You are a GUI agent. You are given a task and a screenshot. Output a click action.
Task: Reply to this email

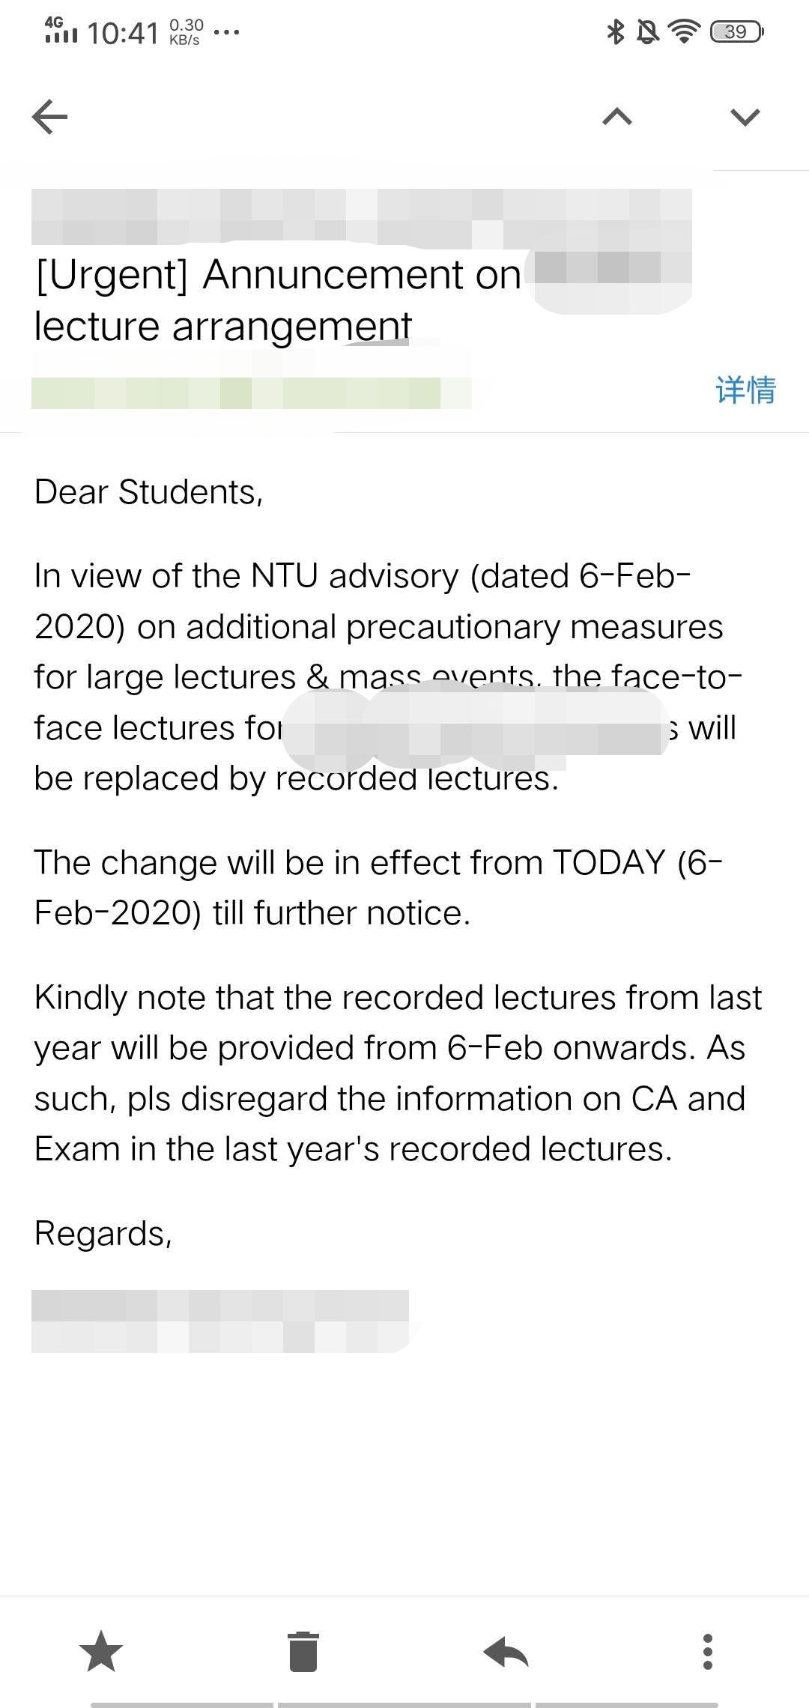[x=506, y=1651]
